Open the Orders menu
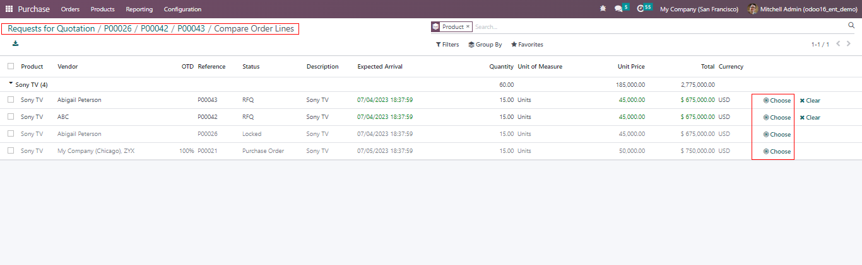 (70, 9)
